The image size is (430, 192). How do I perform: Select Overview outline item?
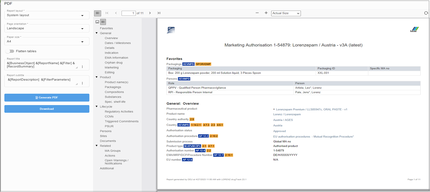pyautogui.click(x=111, y=38)
